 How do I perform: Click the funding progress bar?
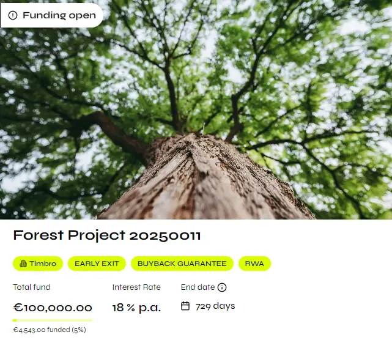tap(53, 320)
